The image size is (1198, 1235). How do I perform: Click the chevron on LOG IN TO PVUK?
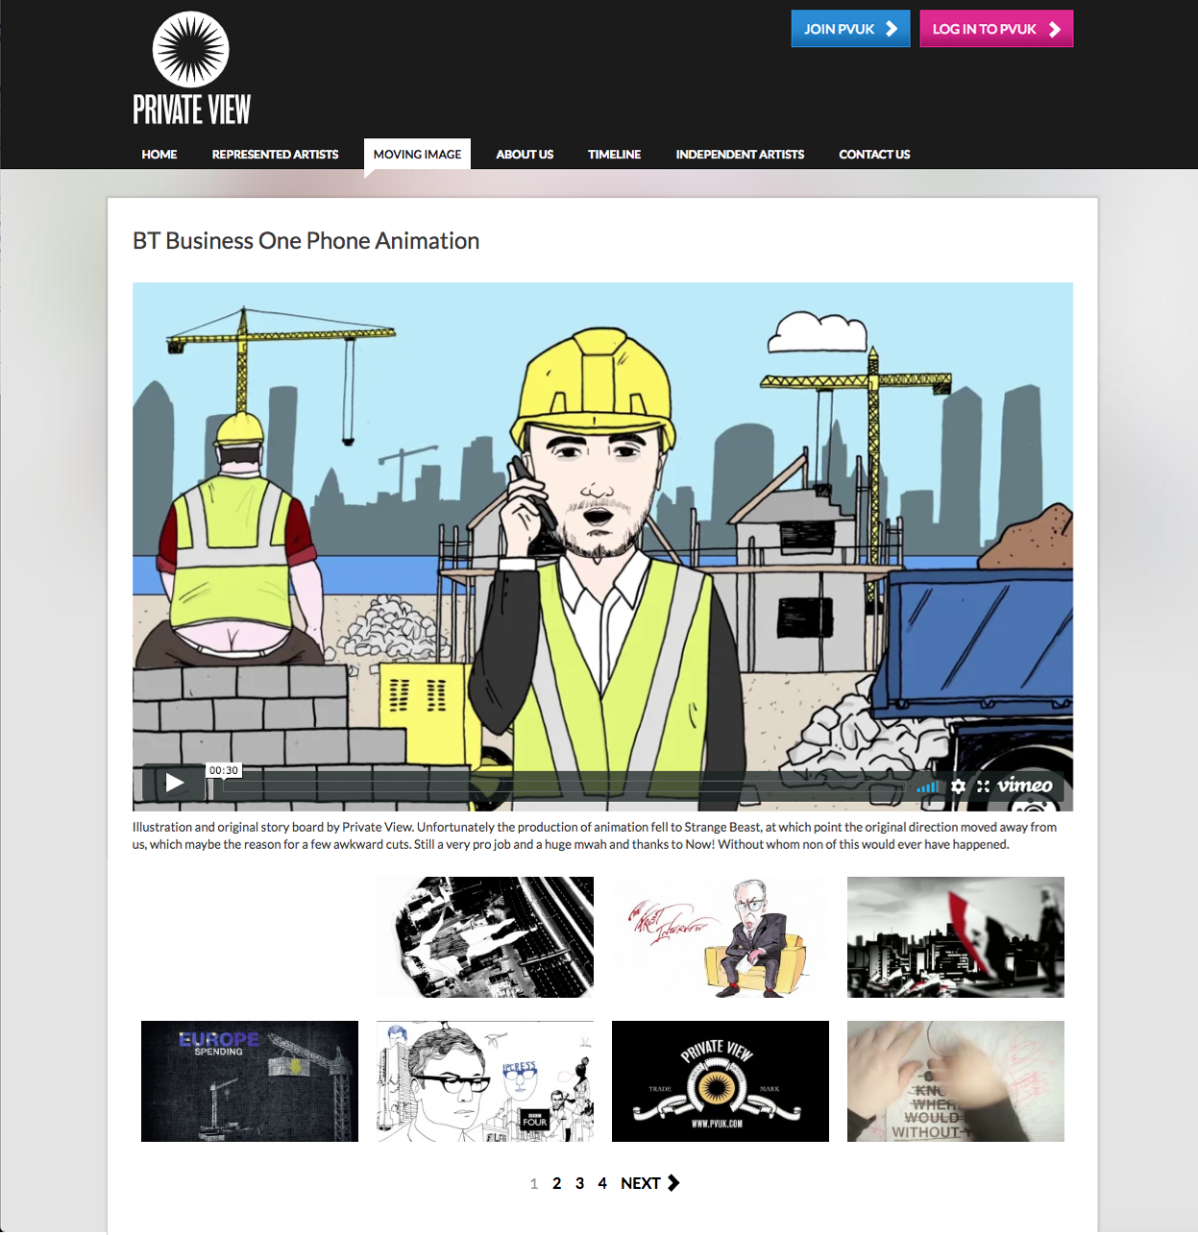coord(1055,29)
